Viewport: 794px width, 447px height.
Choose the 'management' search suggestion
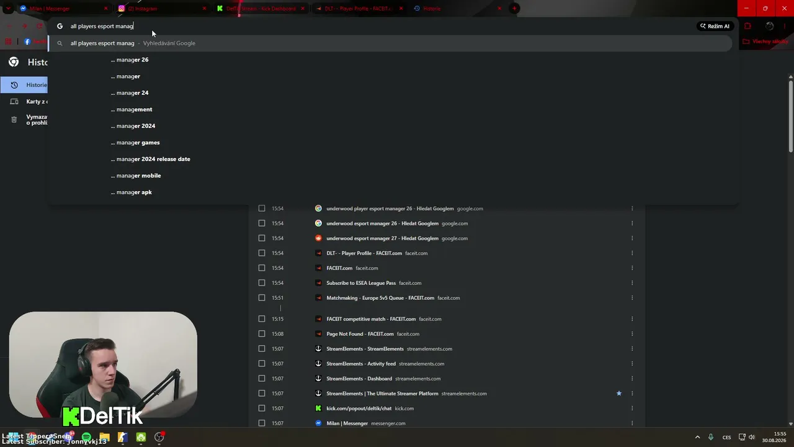pyautogui.click(x=393, y=109)
